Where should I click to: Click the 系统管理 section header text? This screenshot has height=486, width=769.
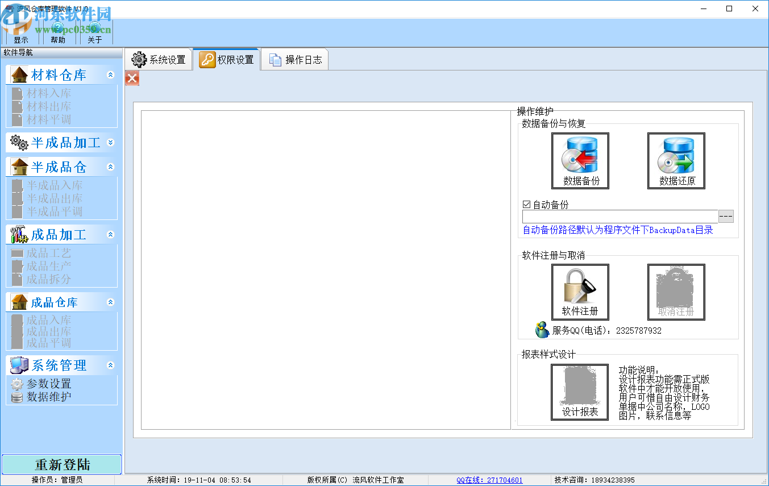(59, 365)
